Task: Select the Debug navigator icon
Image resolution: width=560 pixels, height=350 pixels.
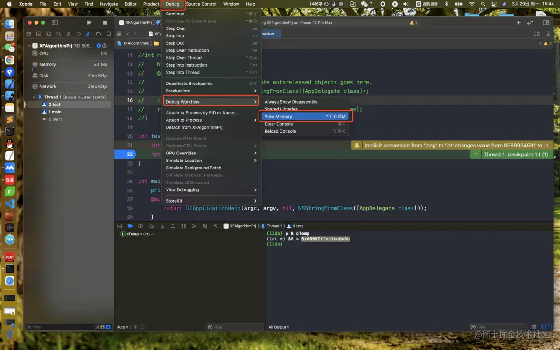Action: point(88,34)
